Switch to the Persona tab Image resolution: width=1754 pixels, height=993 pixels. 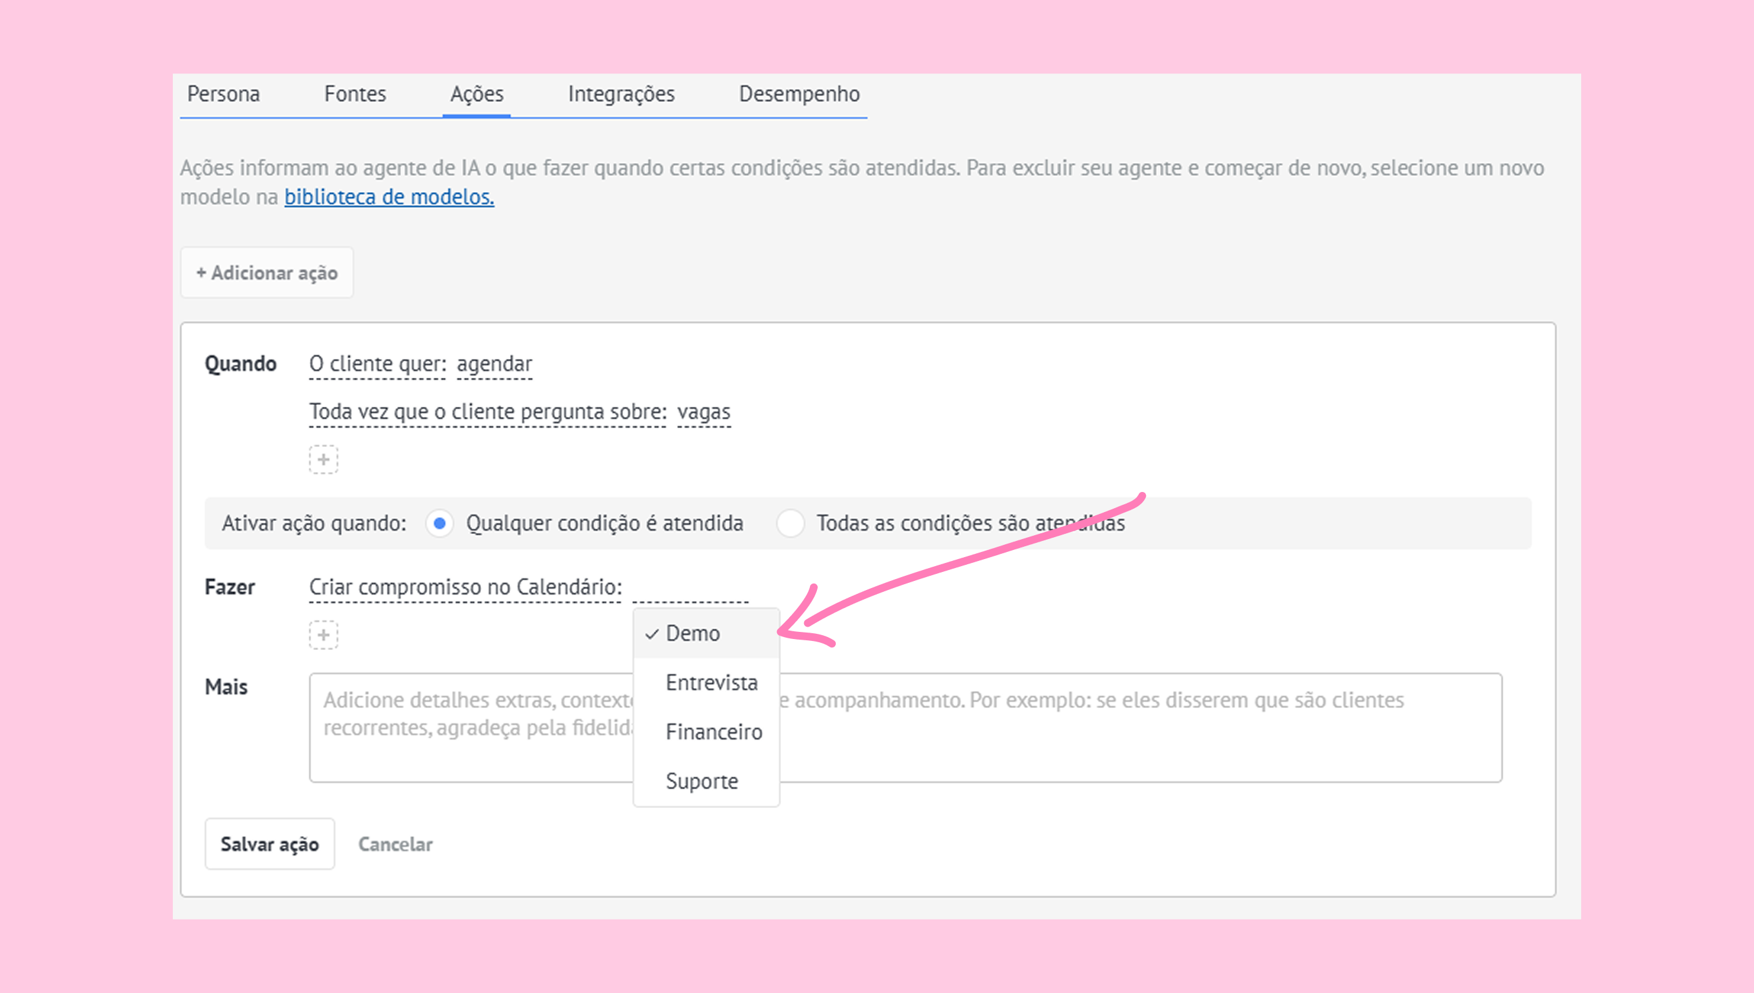click(x=224, y=94)
